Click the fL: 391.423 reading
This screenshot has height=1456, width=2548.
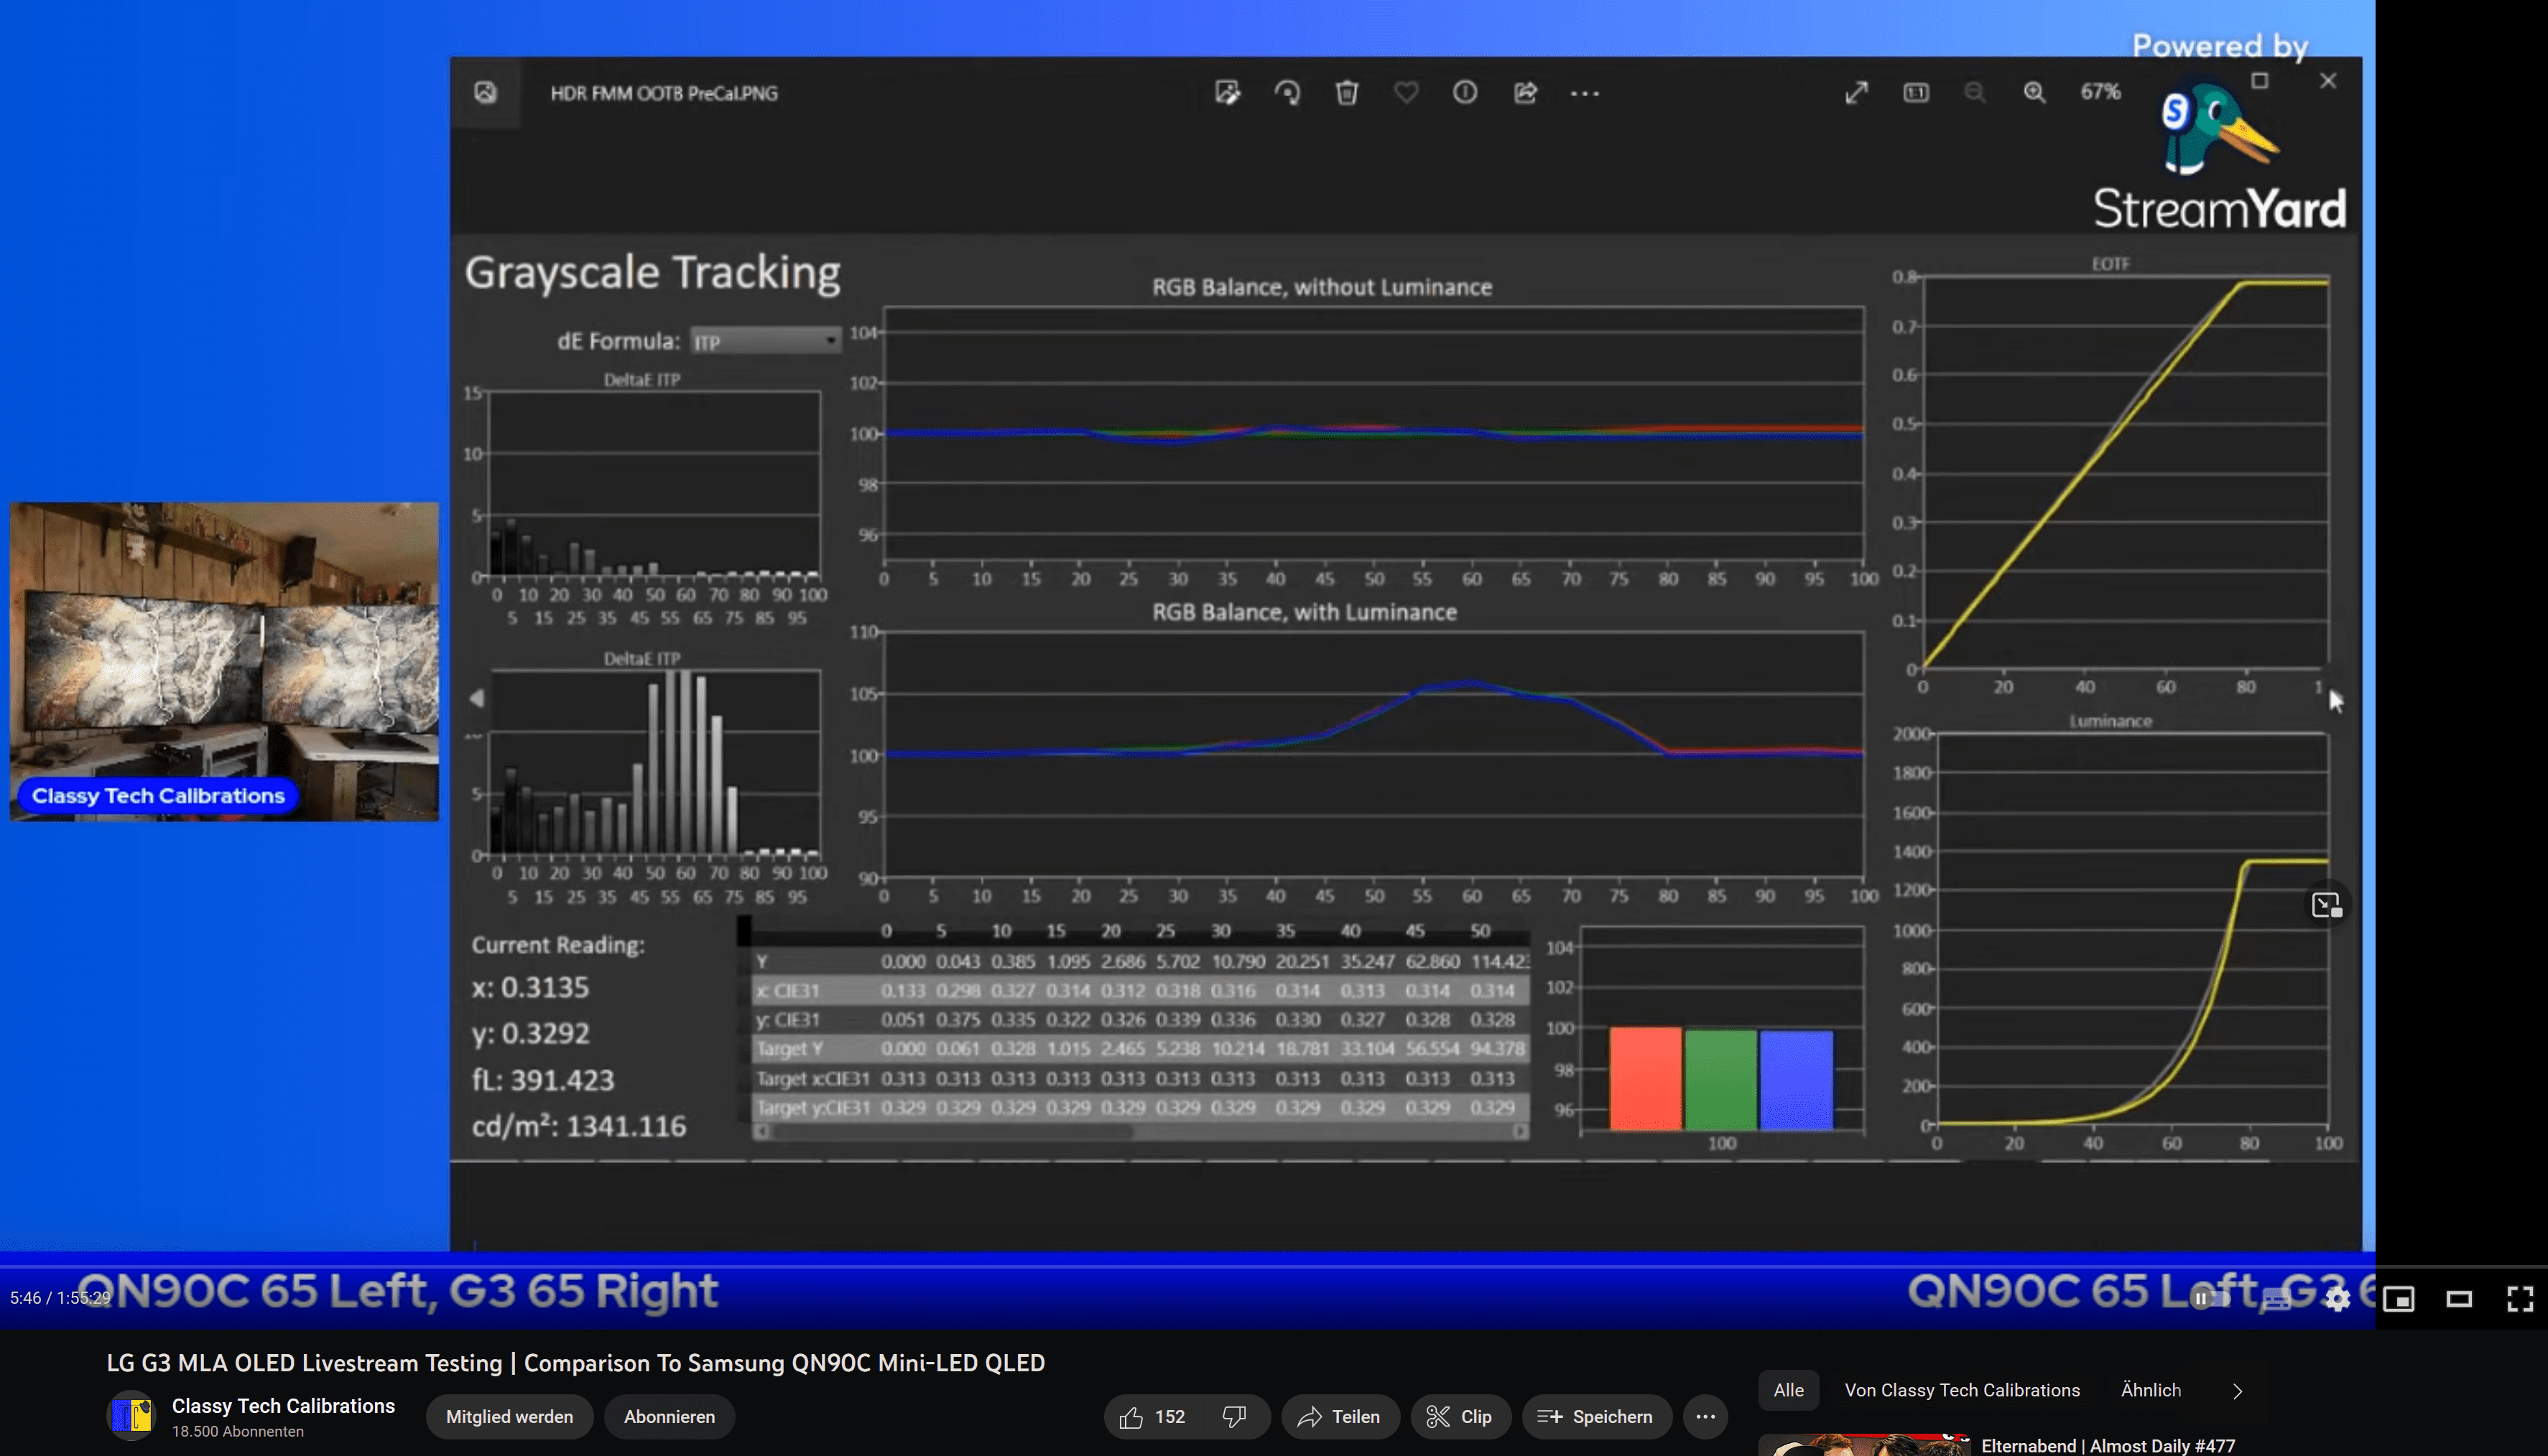543,1080
